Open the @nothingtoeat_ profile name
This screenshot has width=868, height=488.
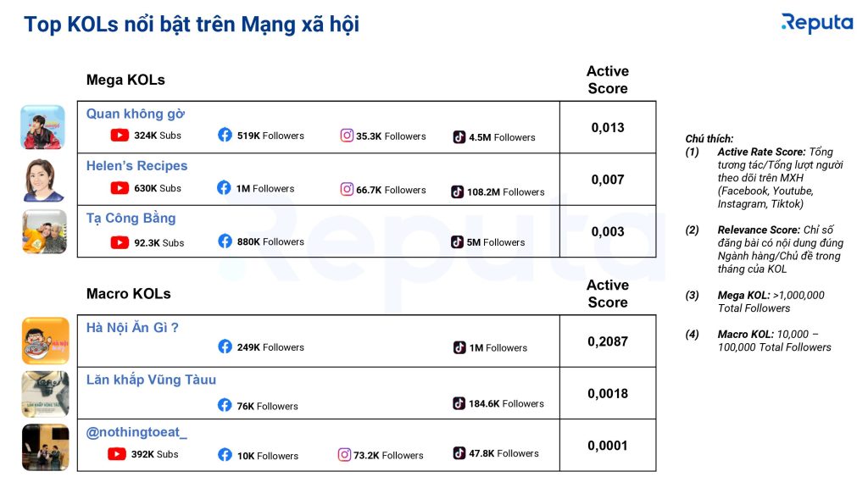pos(136,432)
